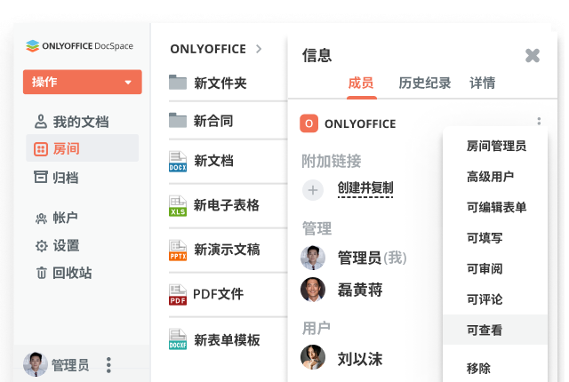Click the PDF icon of PDF文件
Screen dimensions: 569x382
[178, 295]
